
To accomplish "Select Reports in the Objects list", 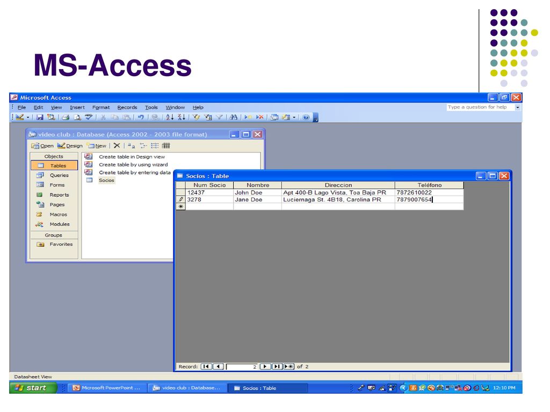I will pos(54,195).
